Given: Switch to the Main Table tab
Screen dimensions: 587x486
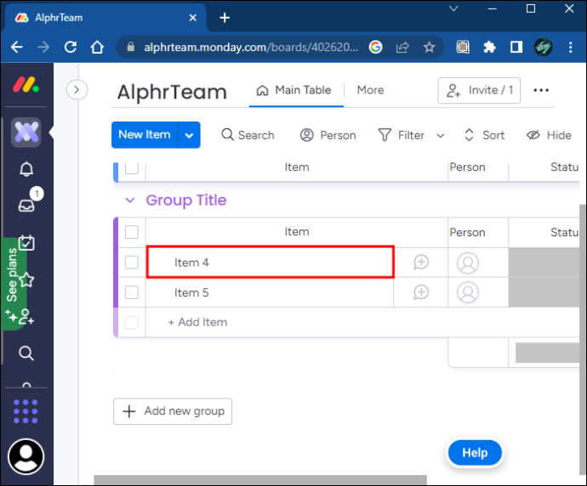Looking at the screenshot, I should [x=294, y=90].
